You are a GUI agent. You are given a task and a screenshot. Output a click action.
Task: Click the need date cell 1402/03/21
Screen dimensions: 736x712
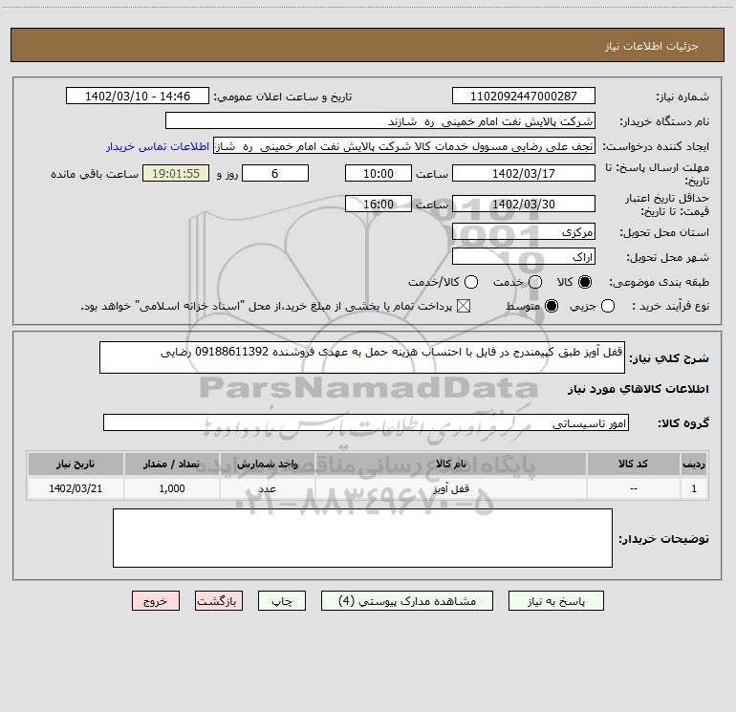(76, 488)
